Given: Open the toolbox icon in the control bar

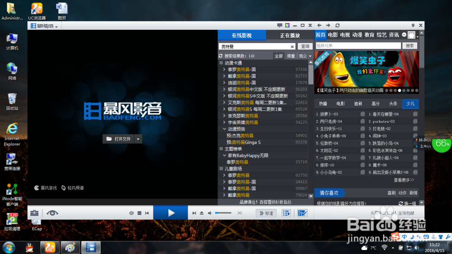Looking at the screenshot, I should tap(34, 213).
